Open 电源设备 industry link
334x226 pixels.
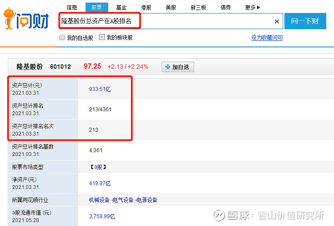pos(146,200)
